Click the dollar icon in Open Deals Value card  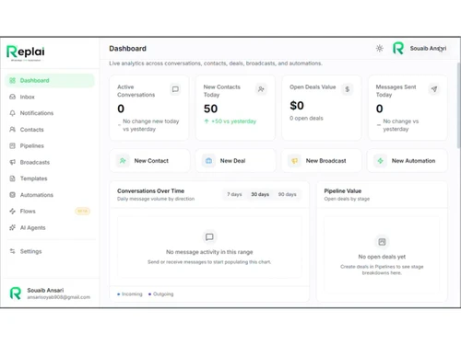click(x=348, y=89)
